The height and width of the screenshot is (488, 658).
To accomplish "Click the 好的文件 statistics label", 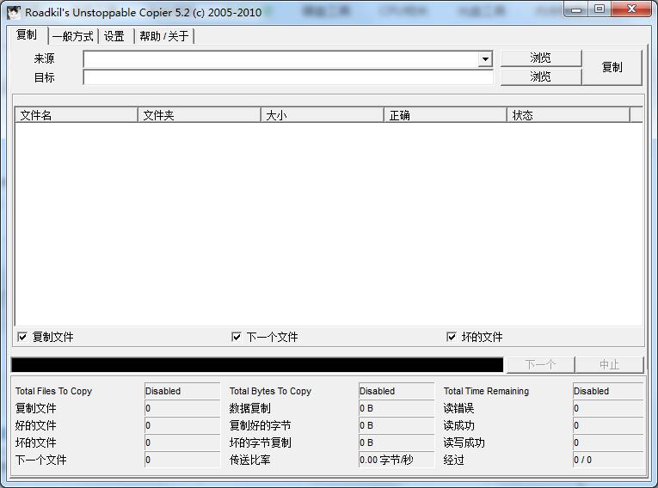I will tap(35, 425).
